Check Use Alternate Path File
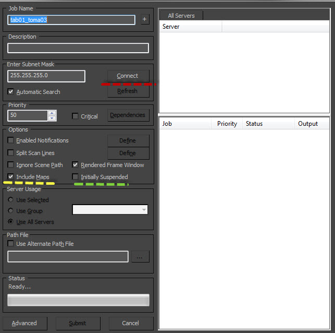 pos(10,244)
